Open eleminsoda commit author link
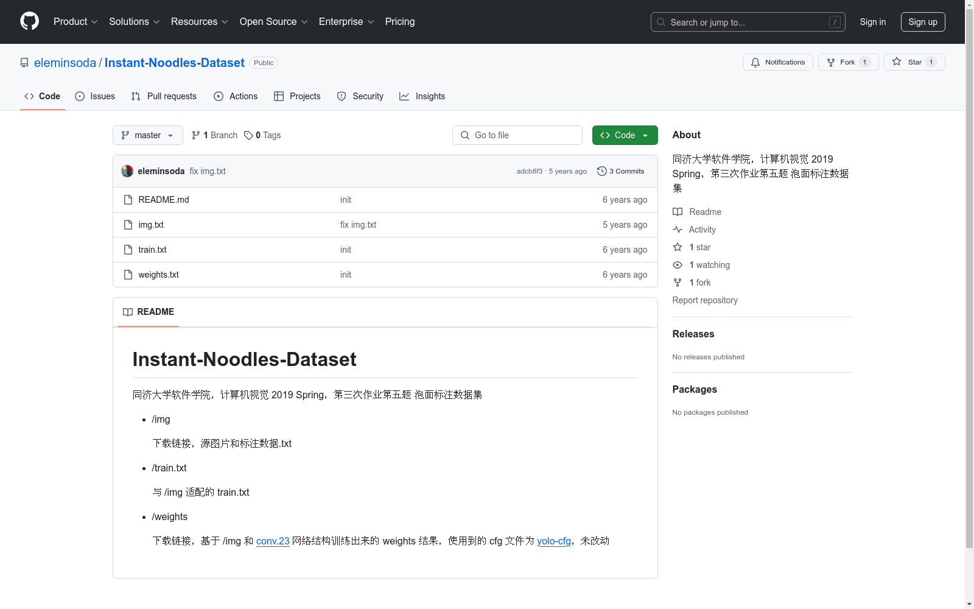The image size is (974, 609). pos(161,171)
